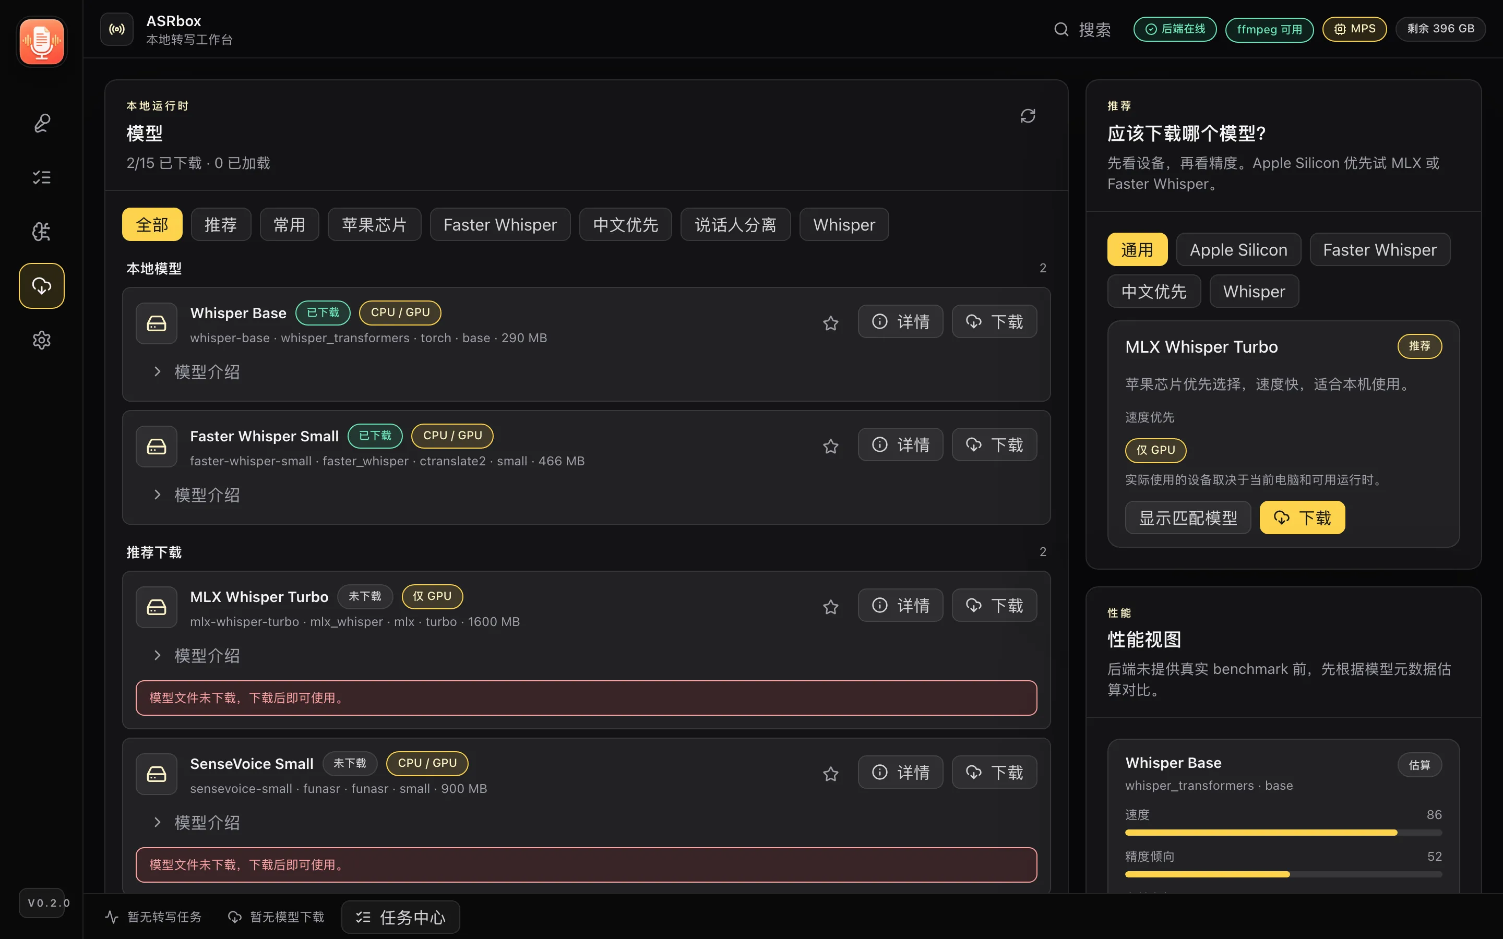
Task: Click the 速度 bar for Whisper Base
Action: [x=1283, y=833]
